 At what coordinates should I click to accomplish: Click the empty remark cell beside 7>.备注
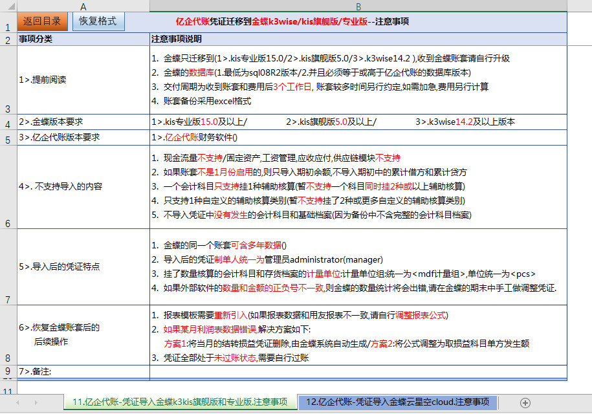pos(358,371)
